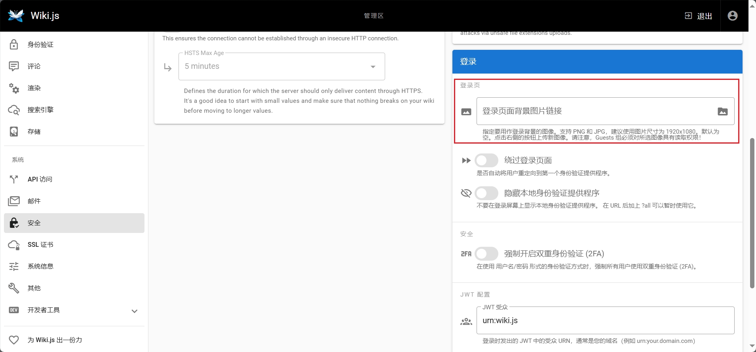756x352 pixels.
Task: Click the scroll down arrow of page scrollbar
Action: tap(752, 346)
